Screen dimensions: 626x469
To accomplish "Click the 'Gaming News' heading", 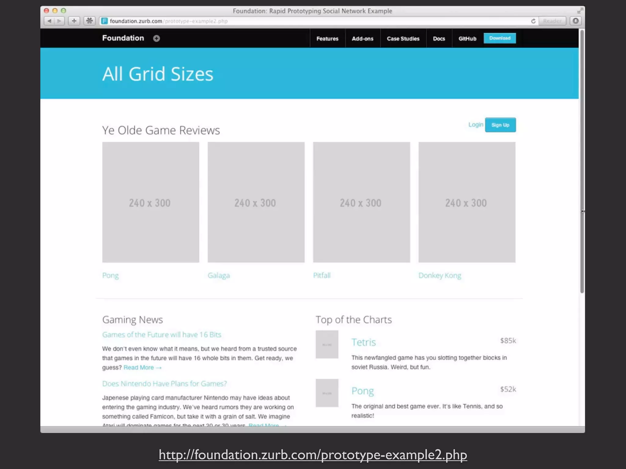I will click(132, 320).
